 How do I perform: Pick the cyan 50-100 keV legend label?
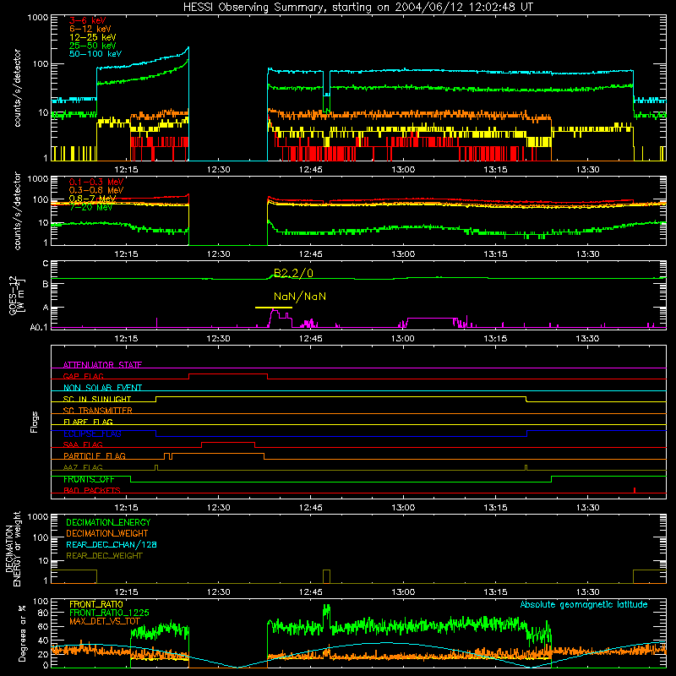tap(95, 54)
